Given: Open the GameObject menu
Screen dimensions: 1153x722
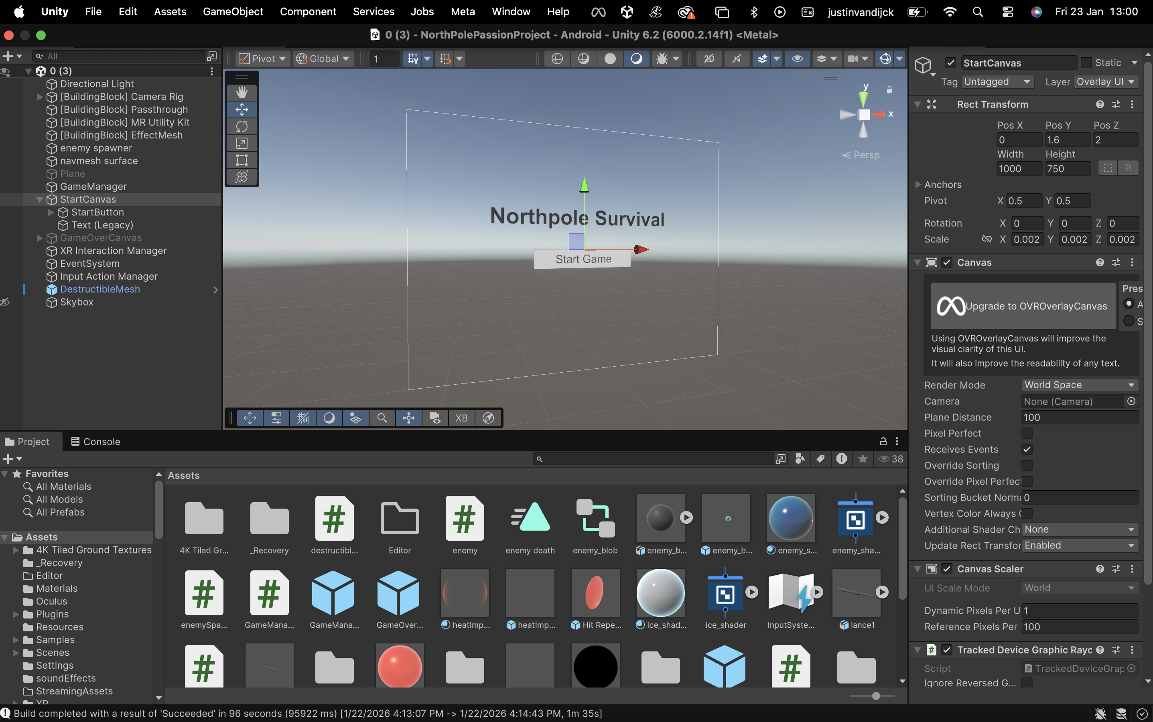Looking at the screenshot, I should tap(233, 12).
